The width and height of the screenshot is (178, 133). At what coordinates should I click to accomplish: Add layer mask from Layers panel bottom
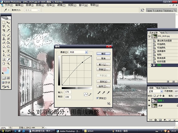coord(160,120)
